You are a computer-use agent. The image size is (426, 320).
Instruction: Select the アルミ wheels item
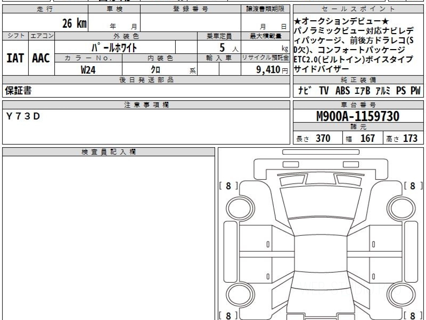point(383,91)
